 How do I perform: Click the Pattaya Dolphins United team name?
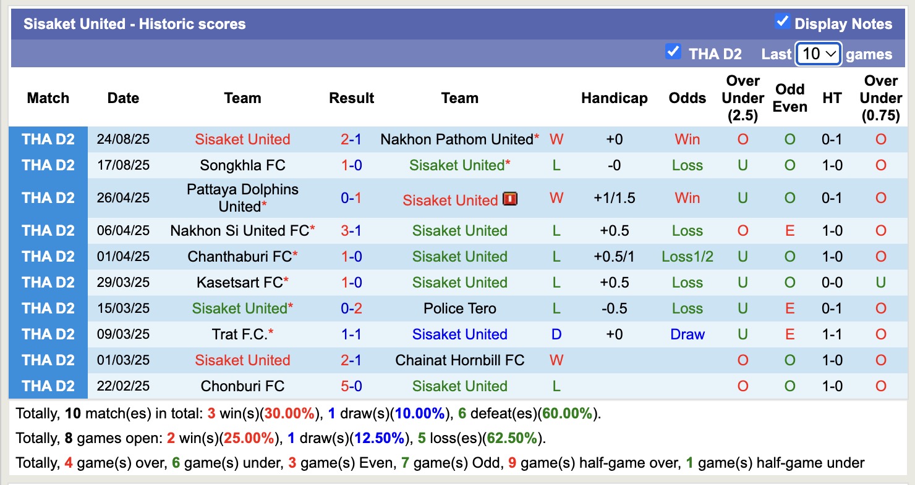pos(242,197)
